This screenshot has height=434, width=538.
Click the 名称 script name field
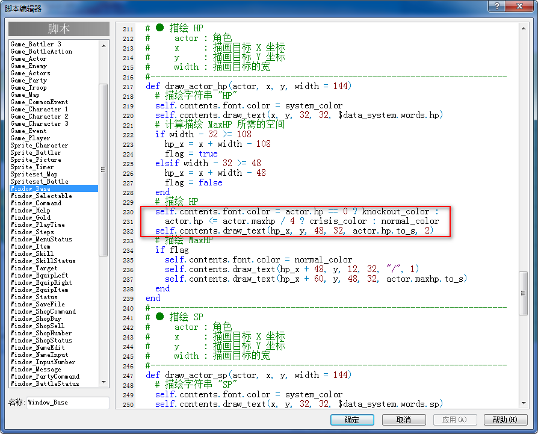(67, 403)
